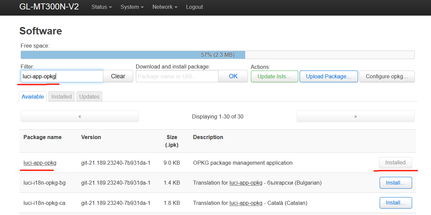Click the Logout link
The height and width of the screenshot is (215, 431).
click(x=194, y=7)
